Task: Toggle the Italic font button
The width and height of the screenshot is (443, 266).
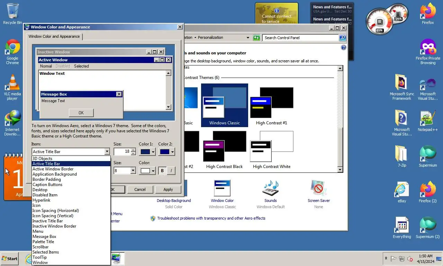Action: 171,170
